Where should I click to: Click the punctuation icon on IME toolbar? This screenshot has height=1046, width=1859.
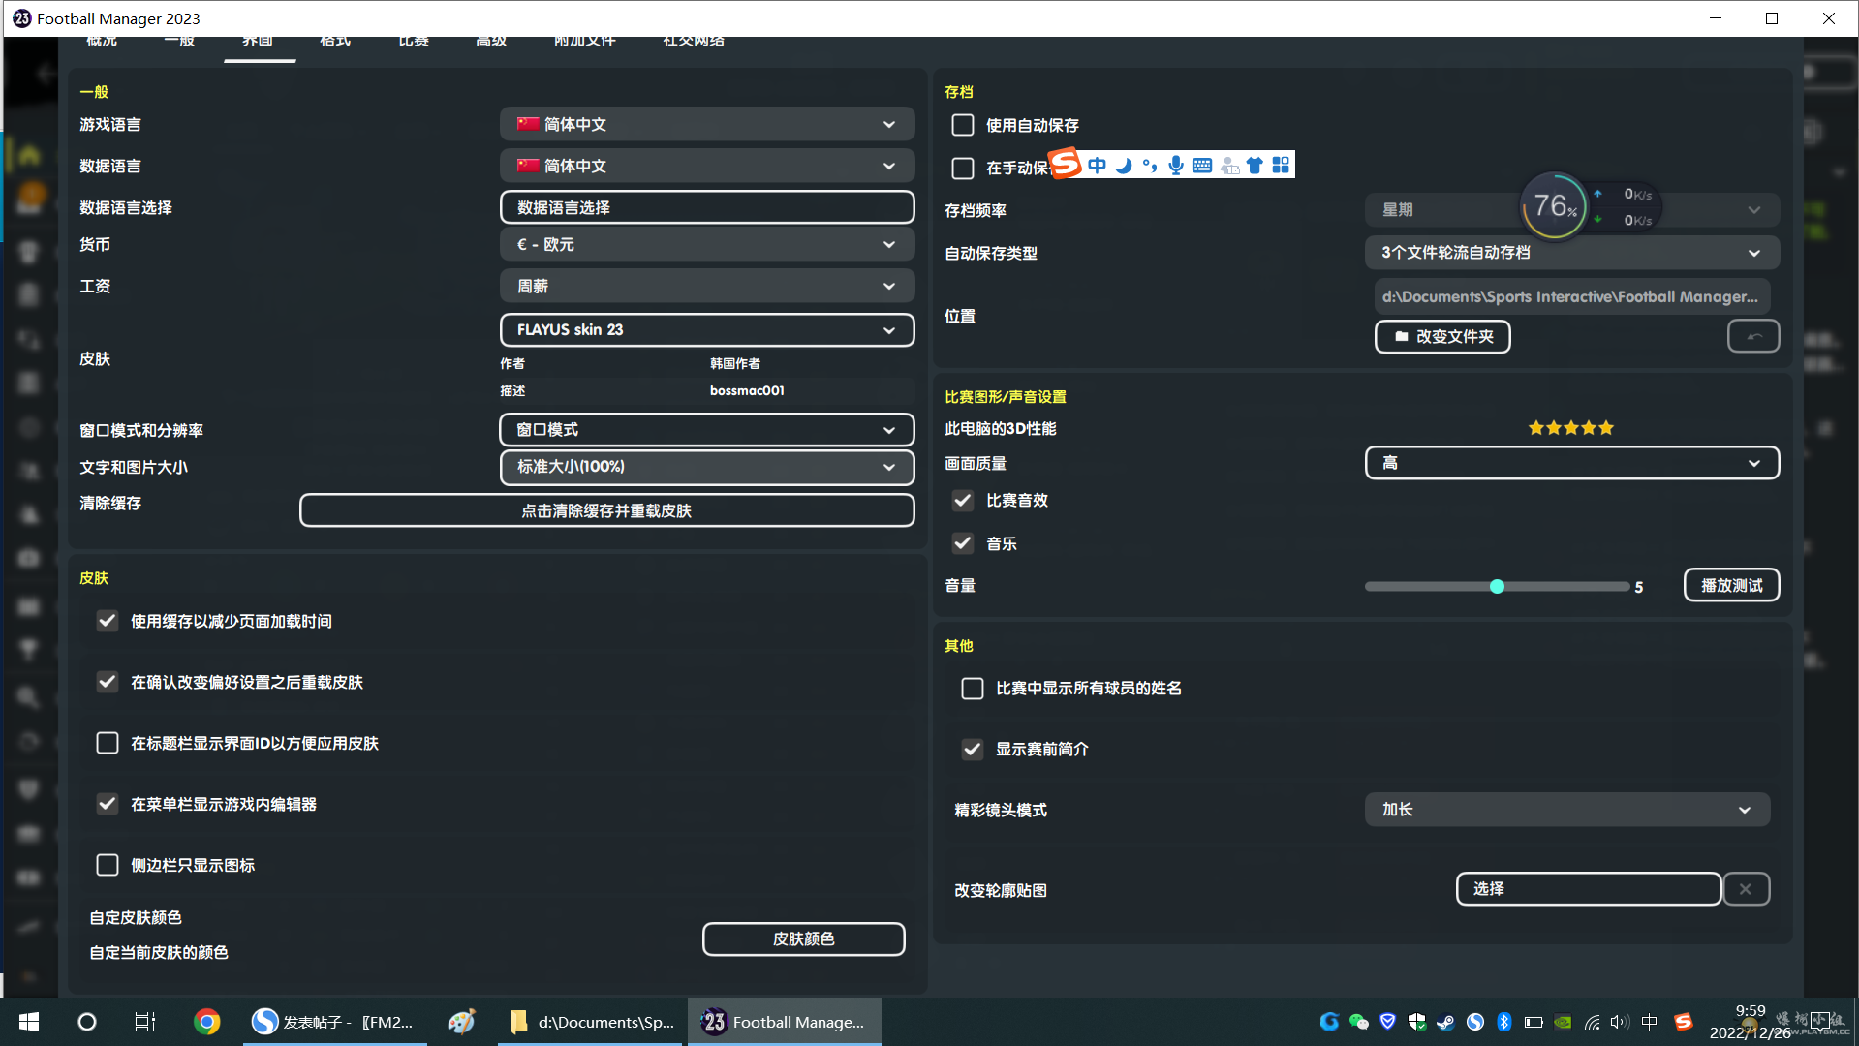coord(1150,166)
